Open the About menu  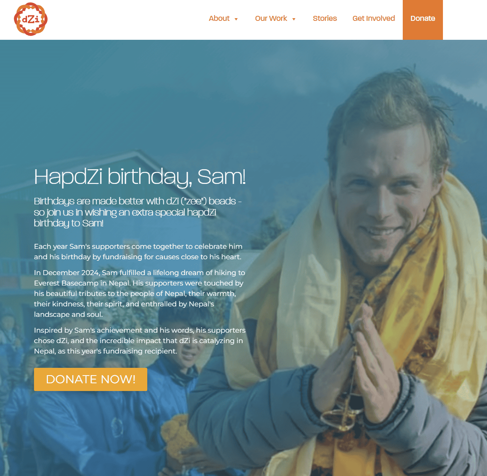(219, 19)
